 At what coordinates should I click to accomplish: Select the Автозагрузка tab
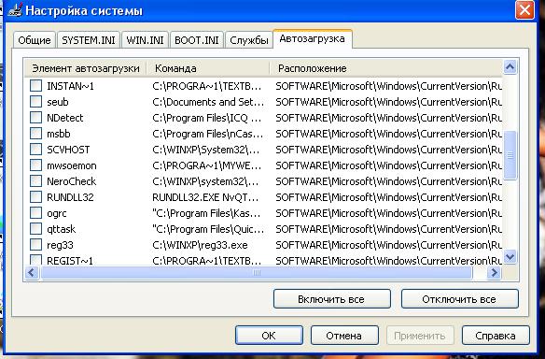[312, 38]
